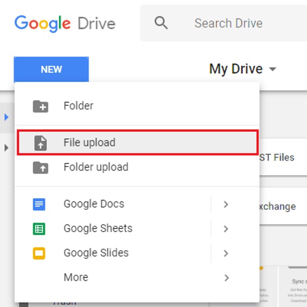Click the Google Drive logo

(x=65, y=23)
